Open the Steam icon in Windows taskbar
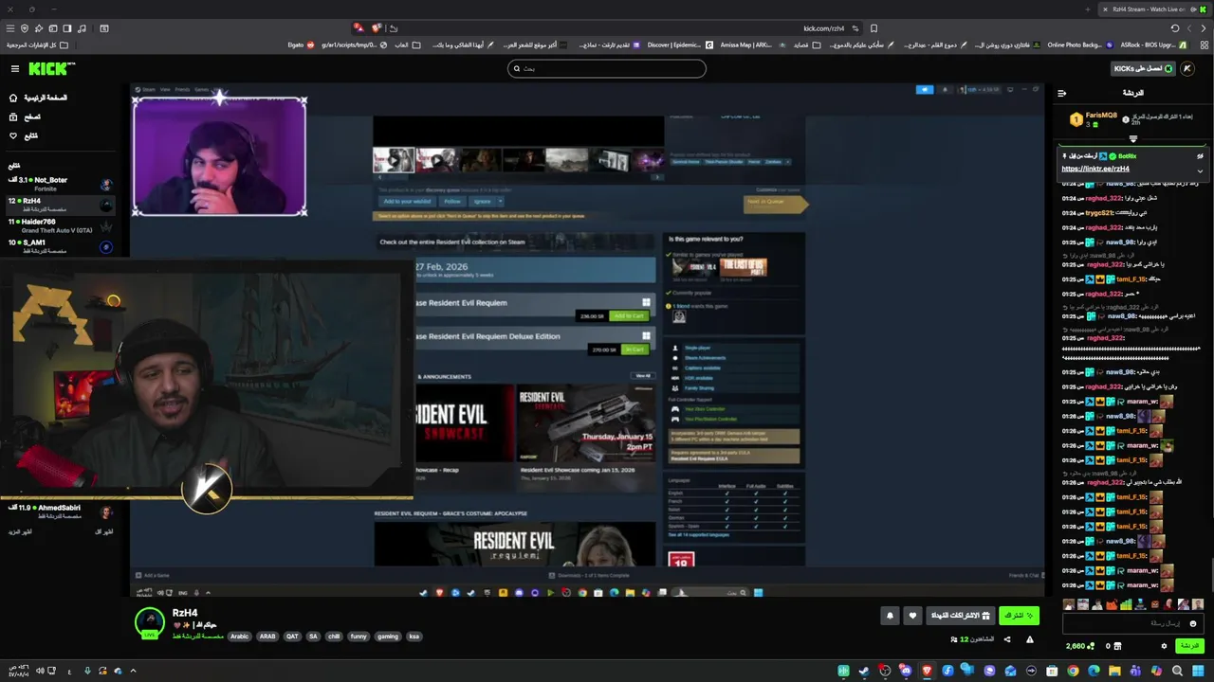The height and width of the screenshot is (682, 1214). (x=864, y=671)
